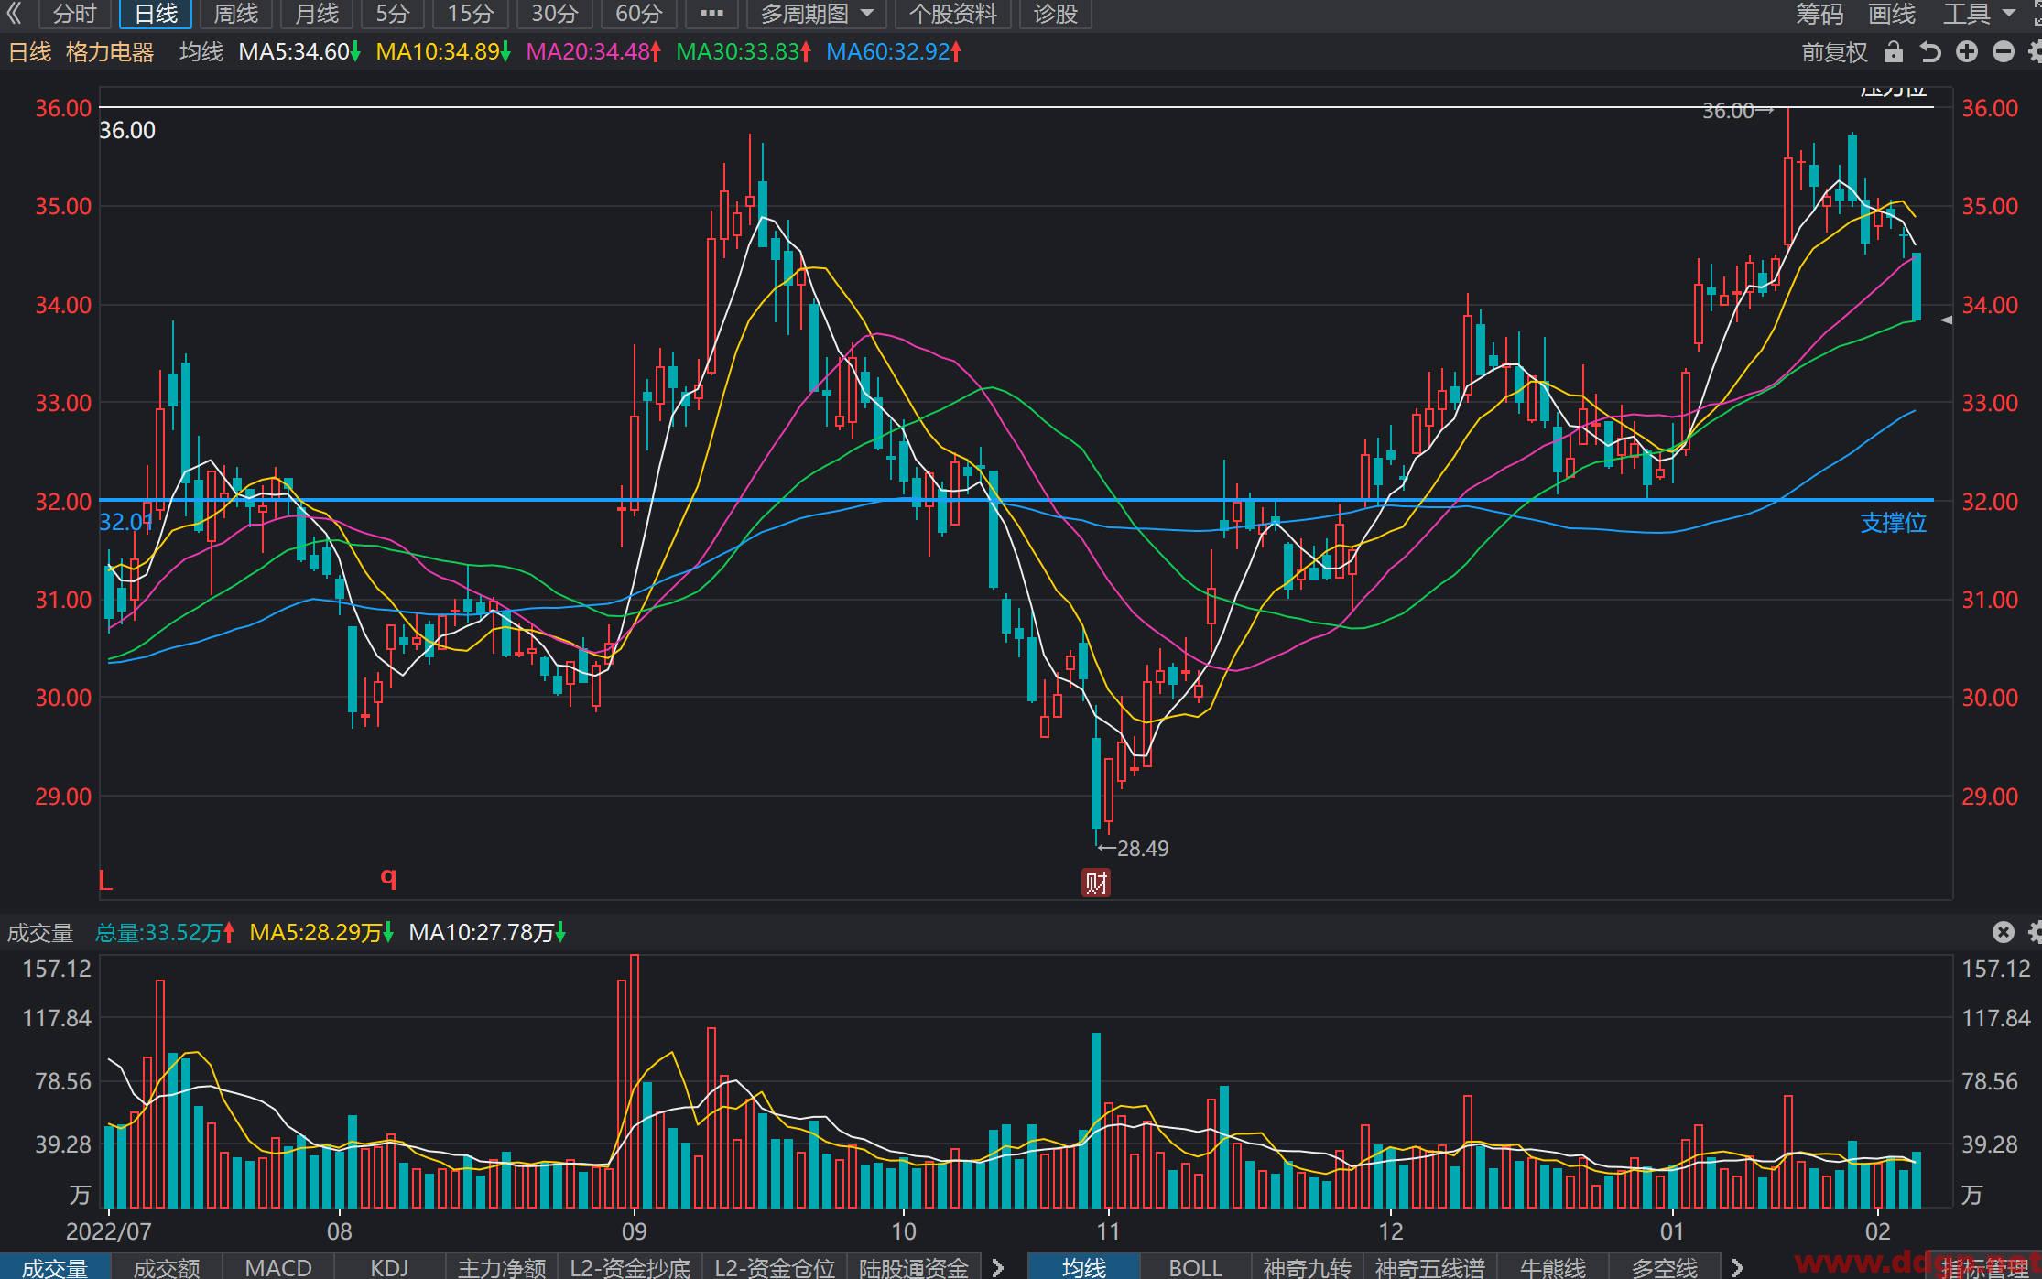This screenshot has height=1279, width=2042.
Task: Activate 画线 drawing tools
Action: (x=1892, y=14)
